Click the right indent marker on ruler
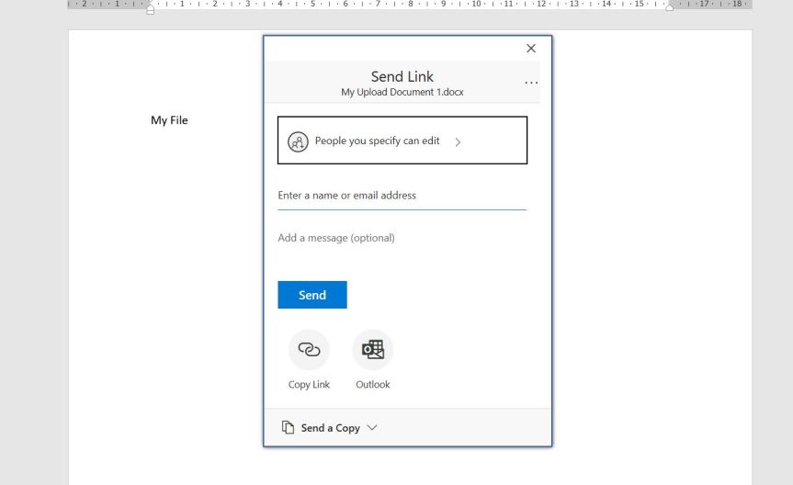The width and height of the screenshot is (793, 485). pyautogui.click(x=669, y=6)
